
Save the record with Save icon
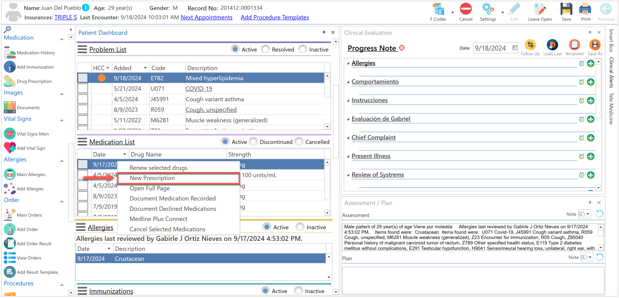[x=566, y=9]
